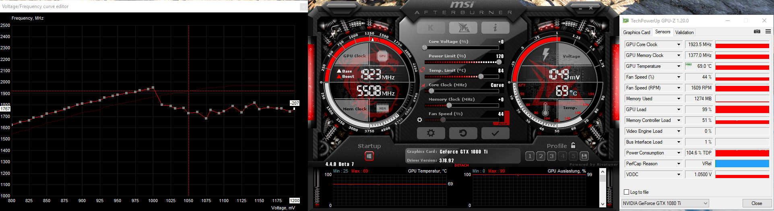This screenshot has width=774, height=211.
Task: Click the -207 offset label on curve
Action: (x=295, y=103)
